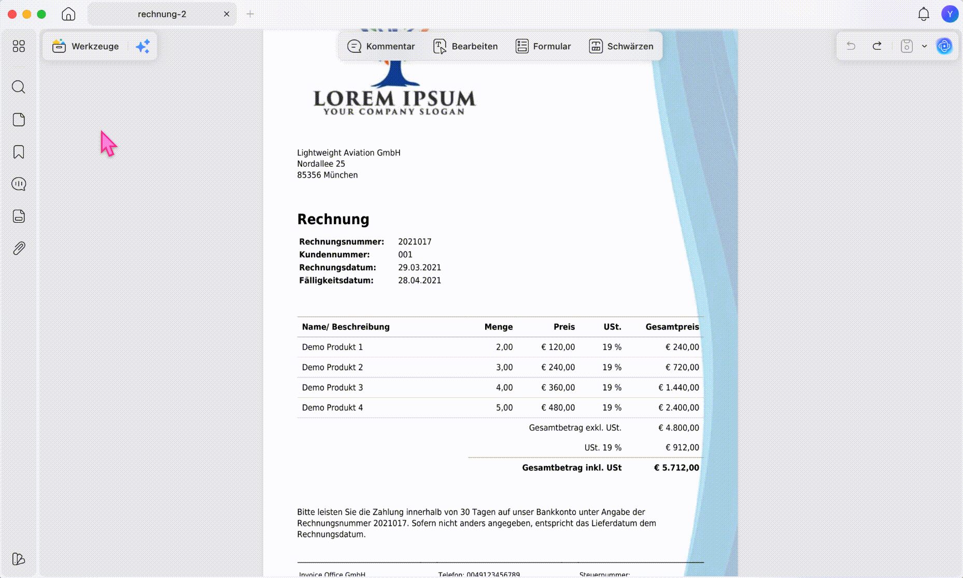Open the comments list panel icon
Screen dimensions: 963x578
[19, 184]
